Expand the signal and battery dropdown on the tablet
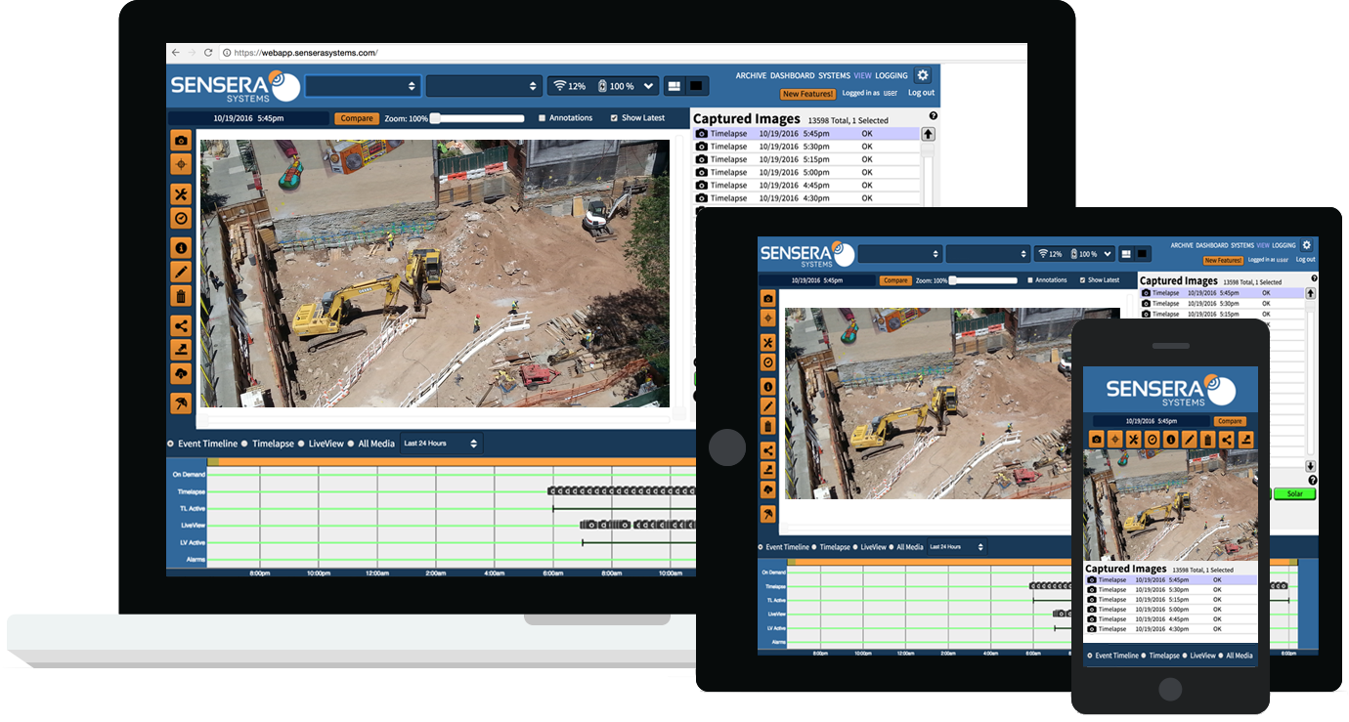This screenshot has height=722, width=1349. point(1075,253)
